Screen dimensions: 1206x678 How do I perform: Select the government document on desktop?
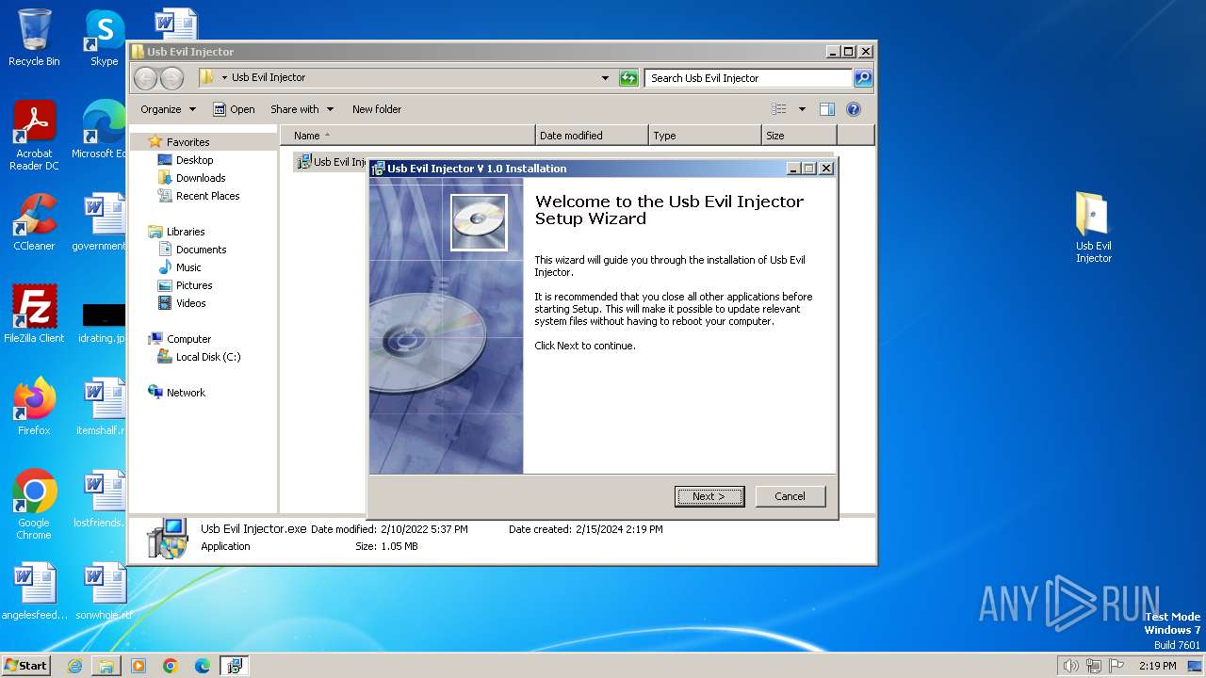(x=100, y=222)
